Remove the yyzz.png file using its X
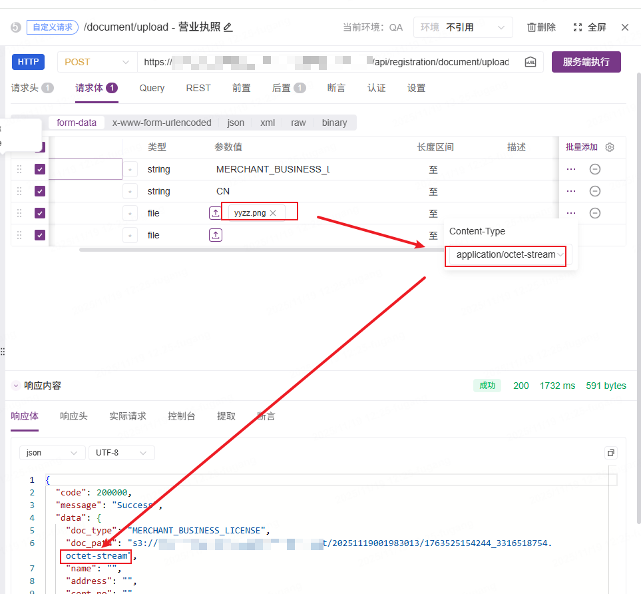The height and width of the screenshot is (594, 641). coord(273,213)
